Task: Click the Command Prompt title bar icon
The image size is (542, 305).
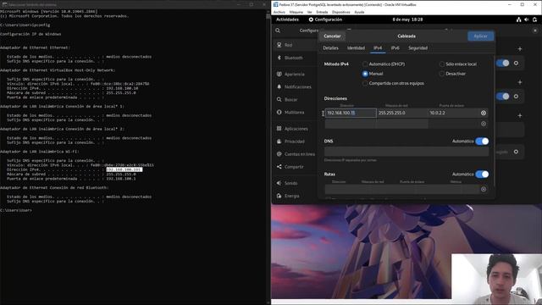Action: (4, 4)
